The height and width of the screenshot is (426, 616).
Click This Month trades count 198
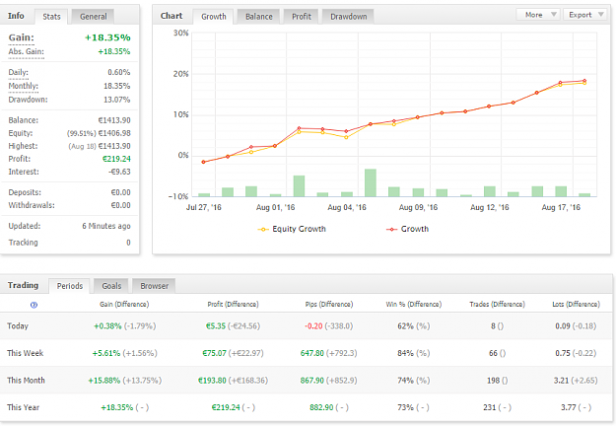493,380
